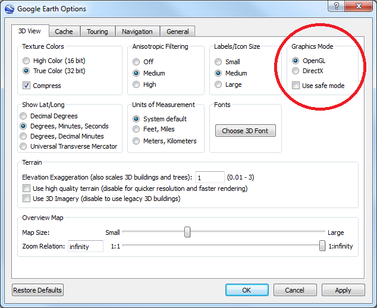Click the Elevation Exaggeration input field
The height and width of the screenshot is (308, 377).
(210, 177)
